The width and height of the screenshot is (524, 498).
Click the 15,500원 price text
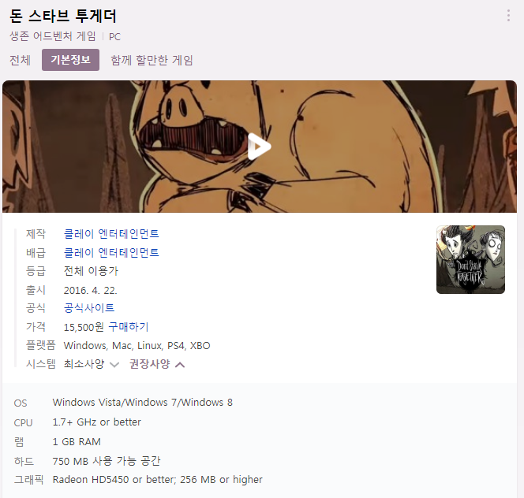(84, 327)
